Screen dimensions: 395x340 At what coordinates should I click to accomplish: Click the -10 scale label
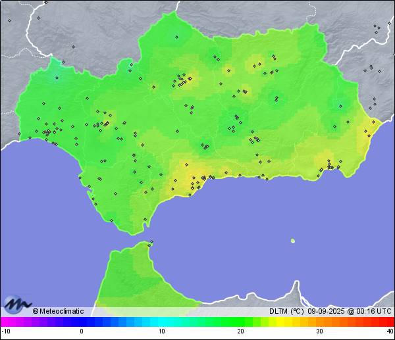6,331
